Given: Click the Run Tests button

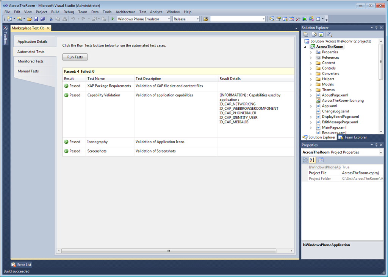Looking at the screenshot, I should click(75, 57).
